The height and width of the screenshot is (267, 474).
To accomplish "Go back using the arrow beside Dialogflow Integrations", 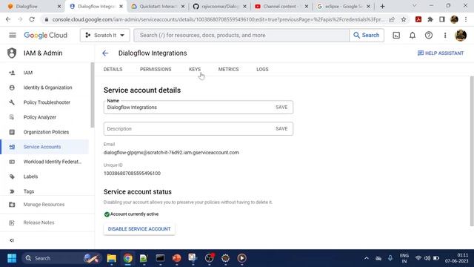I will (105, 53).
